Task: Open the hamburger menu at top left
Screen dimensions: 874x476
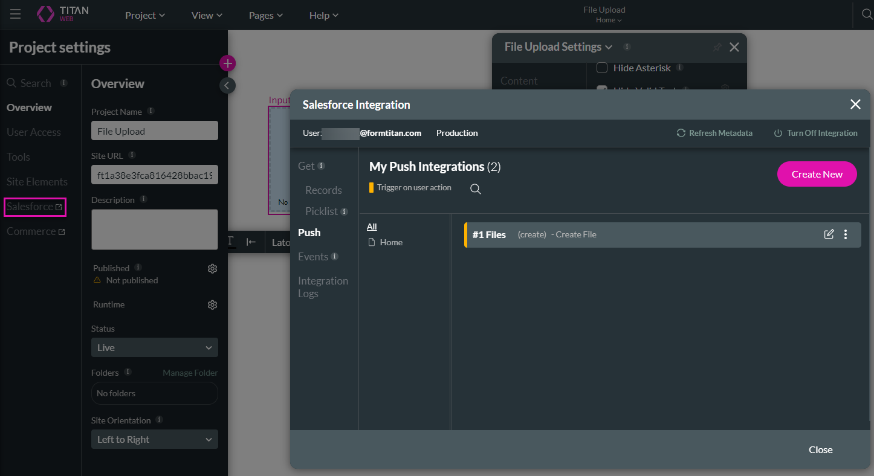Action: click(15, 14)
